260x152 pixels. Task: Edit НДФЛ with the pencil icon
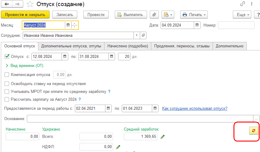point(118,147)
